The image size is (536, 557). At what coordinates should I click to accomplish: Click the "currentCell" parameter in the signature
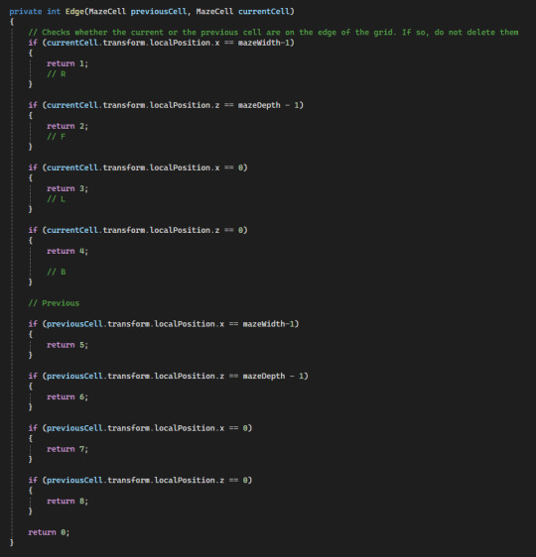point(264,11)
